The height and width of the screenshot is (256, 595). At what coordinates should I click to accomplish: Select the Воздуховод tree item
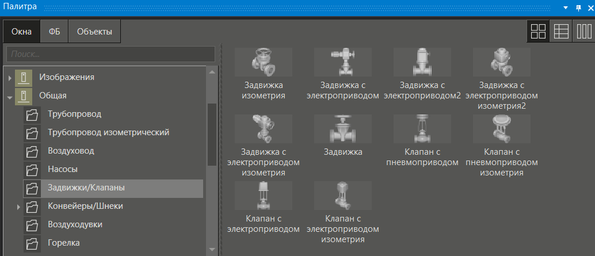pos(71,151)
